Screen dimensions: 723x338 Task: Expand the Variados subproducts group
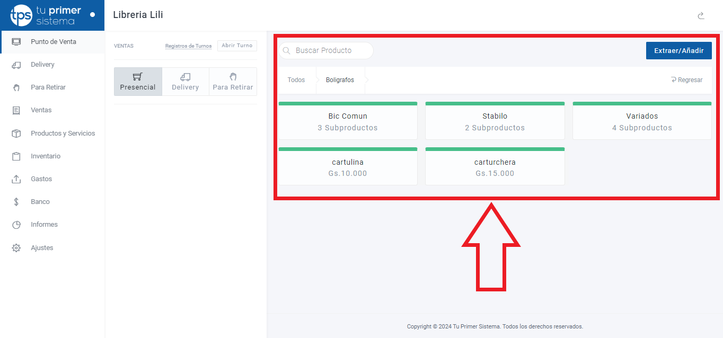pos(642,121)
